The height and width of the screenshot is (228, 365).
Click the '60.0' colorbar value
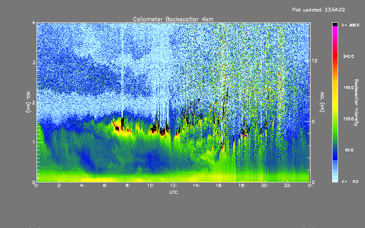click(x=349, y=150)
